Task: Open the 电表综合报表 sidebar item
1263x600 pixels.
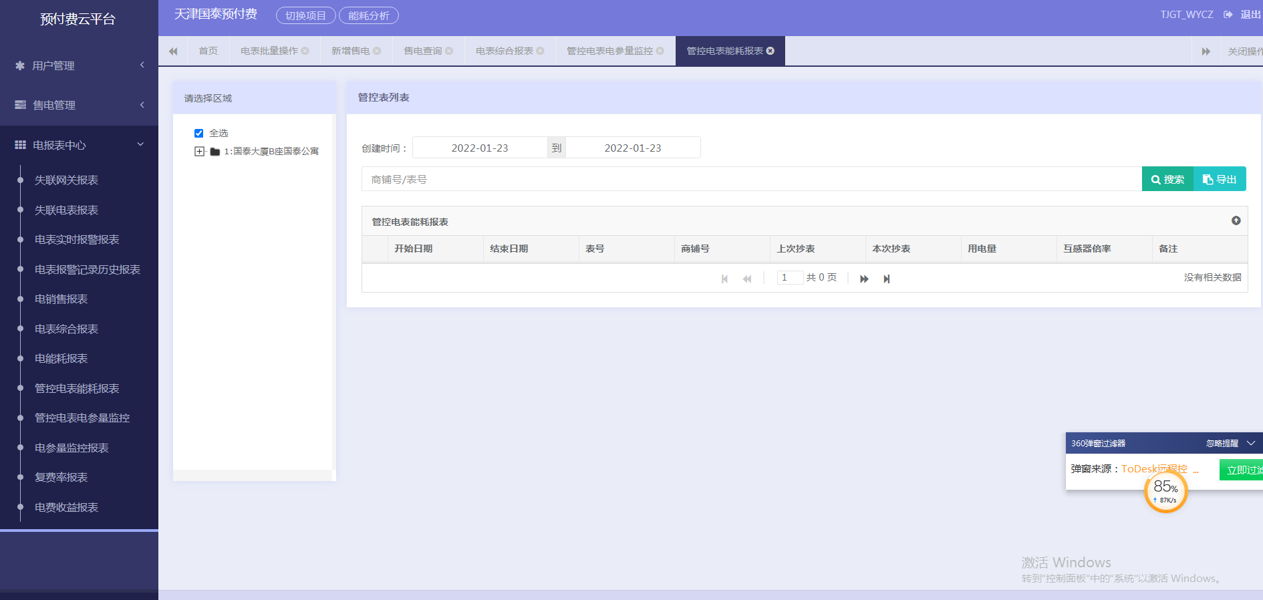Action: point(66,329)
